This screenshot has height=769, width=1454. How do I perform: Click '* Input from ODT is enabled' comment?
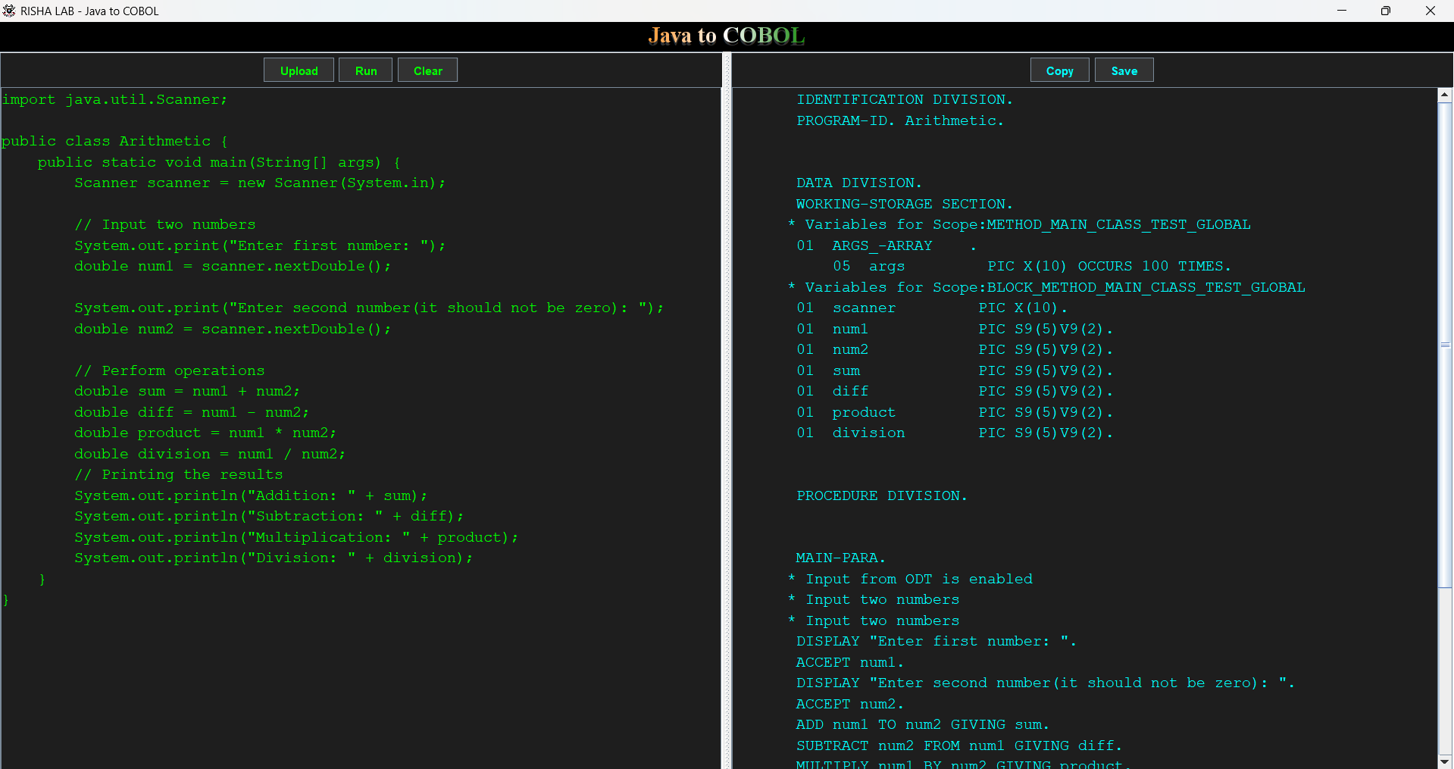[910, 579]
